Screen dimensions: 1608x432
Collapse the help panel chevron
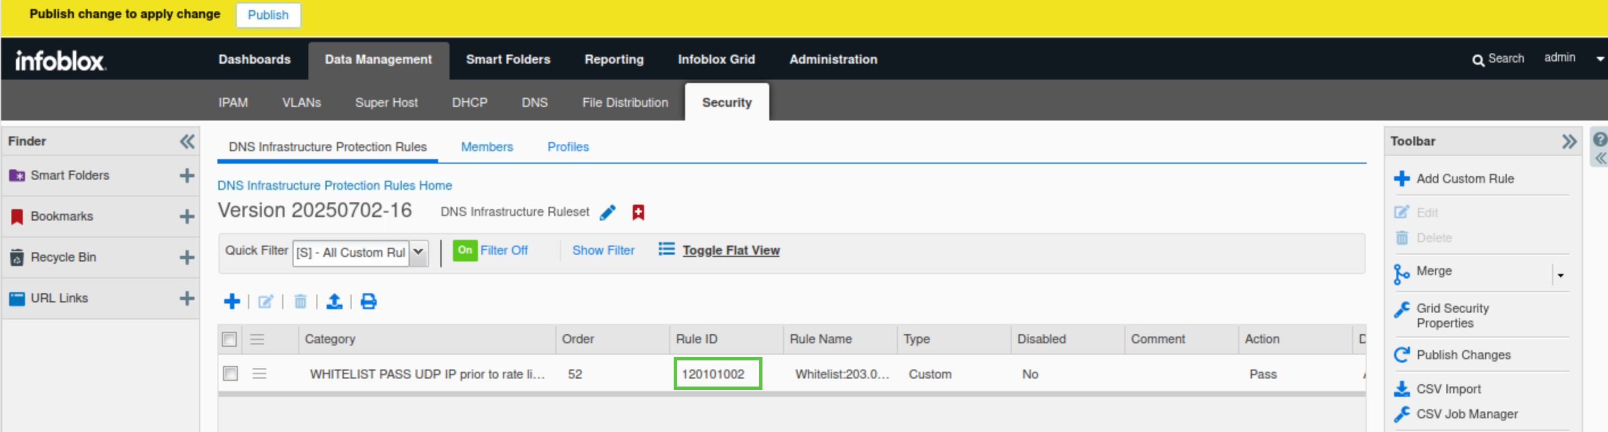1601,159
